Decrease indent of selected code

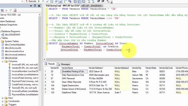click(x=98, y=1)
